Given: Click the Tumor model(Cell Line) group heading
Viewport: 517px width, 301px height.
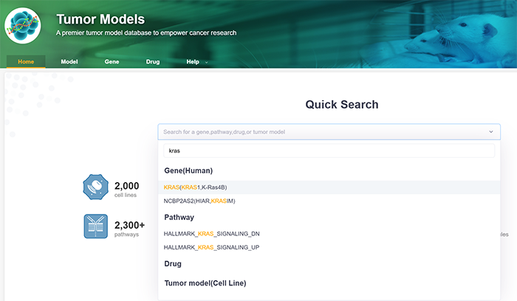Looking at the screenshot, I should (x=205, y=283).
